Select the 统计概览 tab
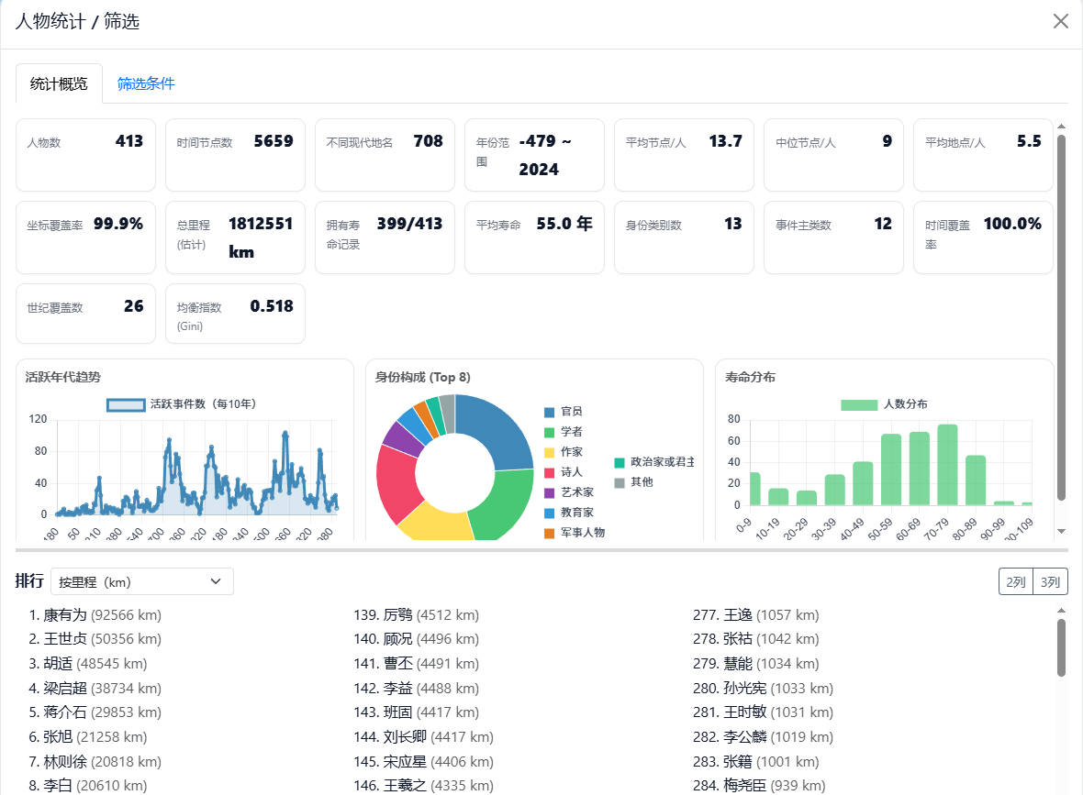This screenshot has width=1083, height=795. pos(59,83)
